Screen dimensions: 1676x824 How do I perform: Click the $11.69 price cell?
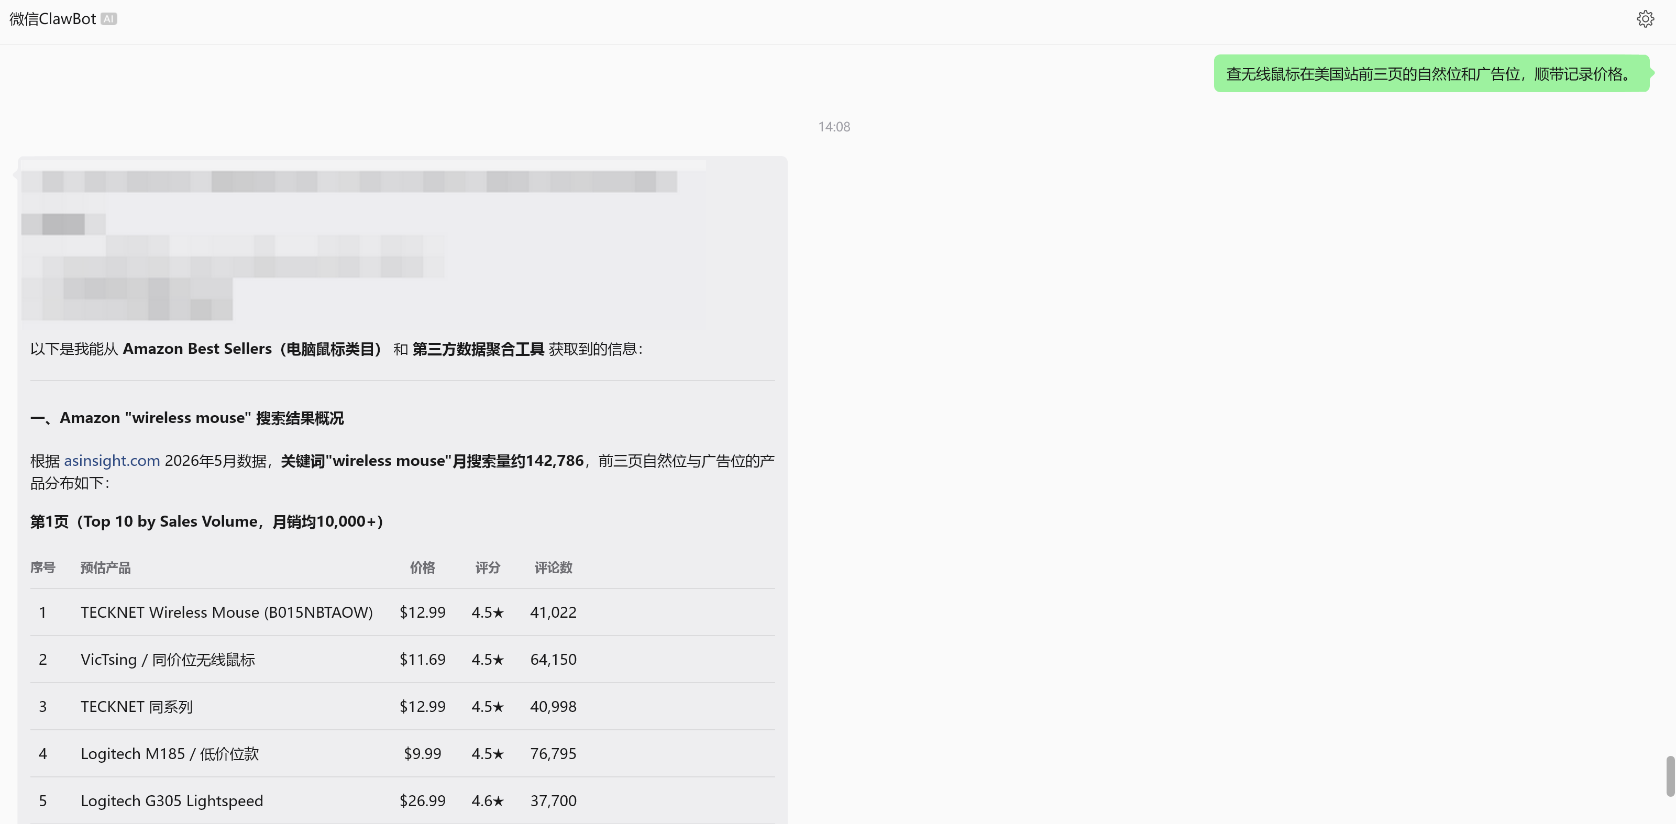tap(422, 660)
